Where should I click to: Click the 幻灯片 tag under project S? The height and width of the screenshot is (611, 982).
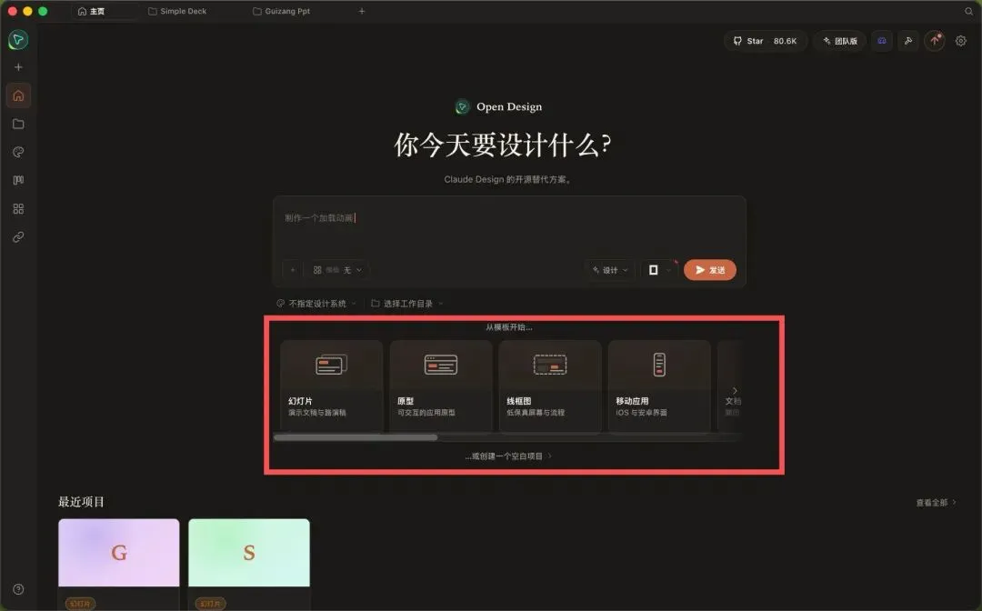(210, 604)
